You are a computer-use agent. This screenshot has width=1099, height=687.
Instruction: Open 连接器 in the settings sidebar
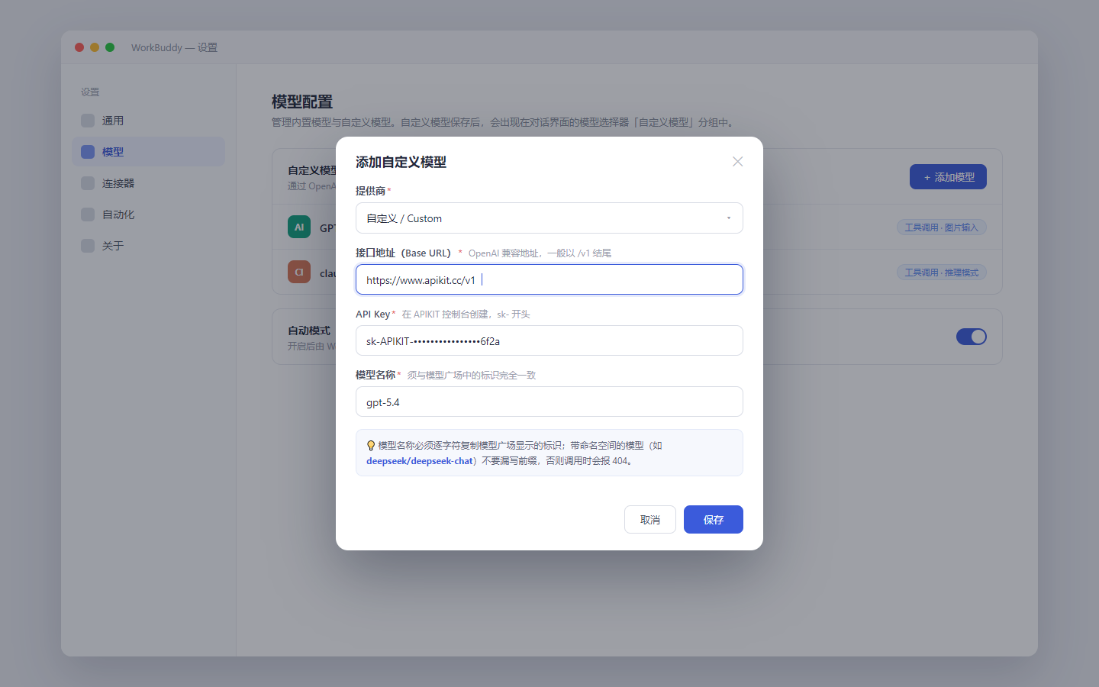[x=148, y=183]
